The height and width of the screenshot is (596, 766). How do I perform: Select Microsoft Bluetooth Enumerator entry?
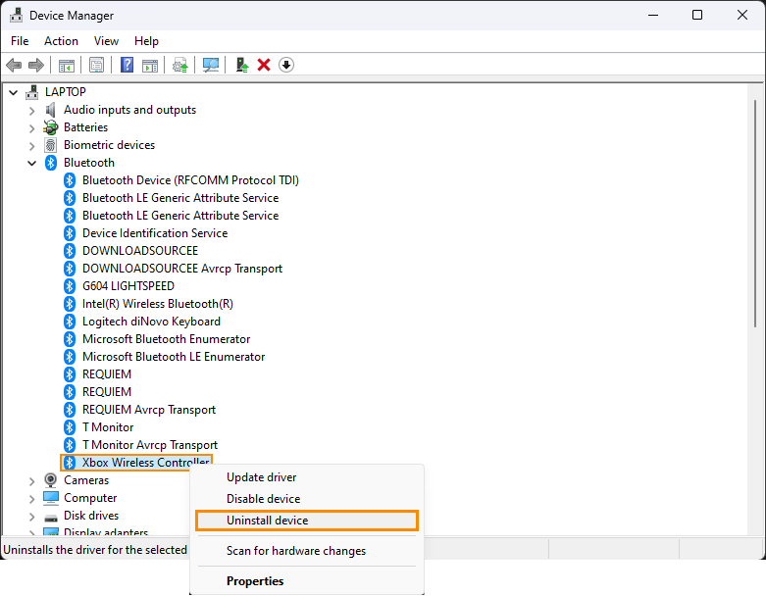pos(166,339)
